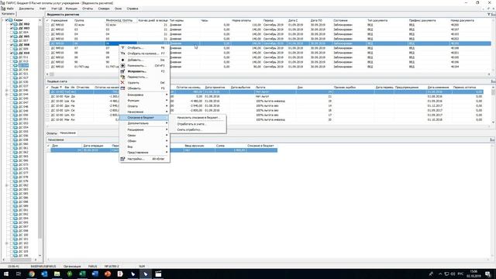
Task: Open Excel from the taskbar
Action: click(x=82, y=274)
